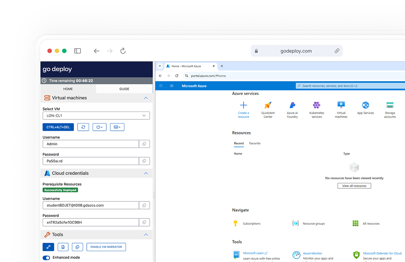Collapse the Cloud credentials section
Screen dimensions: 405x262
pyautogui.click(x=146, y=173)
